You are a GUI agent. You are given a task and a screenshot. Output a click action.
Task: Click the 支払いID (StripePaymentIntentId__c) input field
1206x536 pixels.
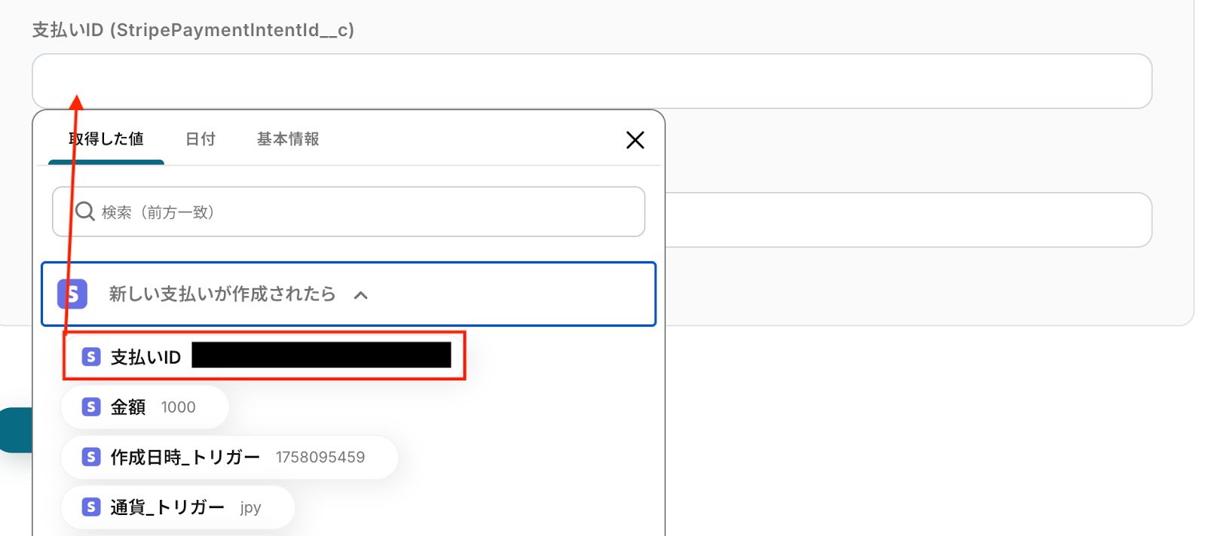click(592, 81)
